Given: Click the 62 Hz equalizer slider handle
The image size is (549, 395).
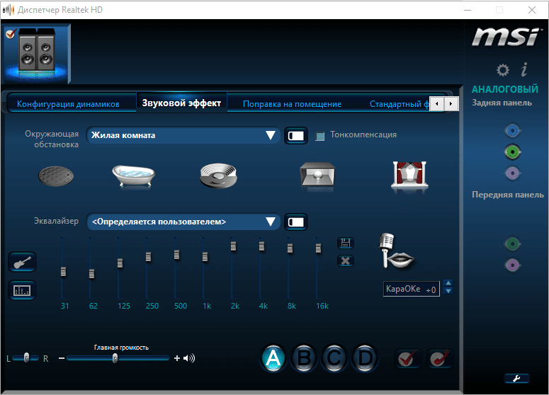Looking at the screenshot, I should (x=91, y=274).
